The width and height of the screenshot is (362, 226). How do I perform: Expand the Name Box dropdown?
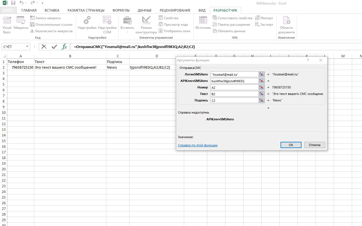coord(27,47)
